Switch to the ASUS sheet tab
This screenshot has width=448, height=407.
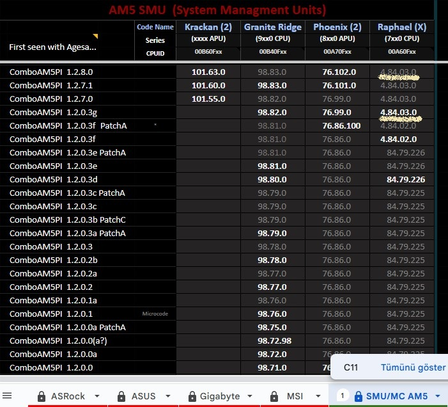click(x=143, y=396)
